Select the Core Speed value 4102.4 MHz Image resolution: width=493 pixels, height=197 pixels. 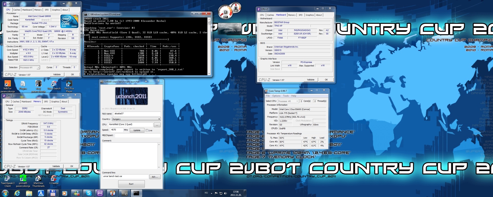29,50
